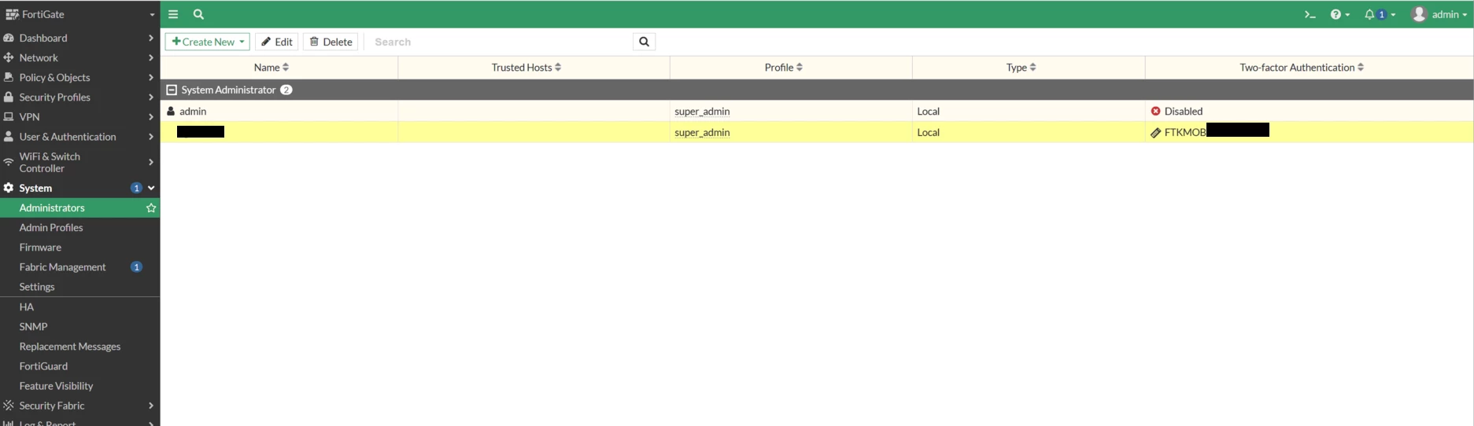Click the WiFi & Switch Controller icon
This screenshot has width=1474, height=426.
(x=9, y=162)
